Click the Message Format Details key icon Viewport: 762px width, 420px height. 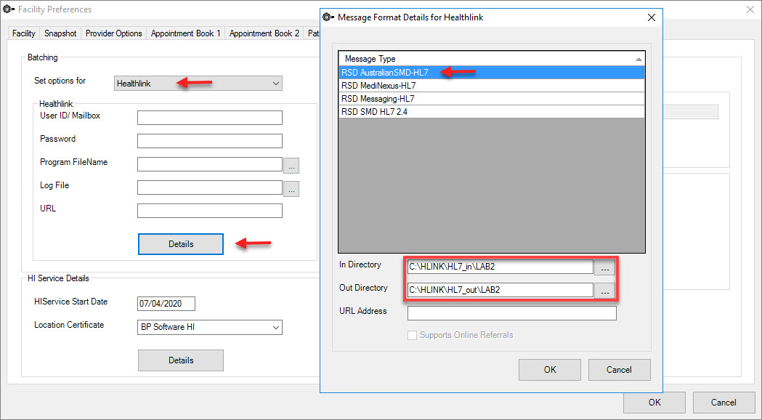click(x=328, y=17)
